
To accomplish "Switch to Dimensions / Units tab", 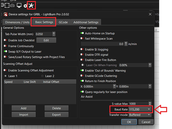I will [17, 22].
